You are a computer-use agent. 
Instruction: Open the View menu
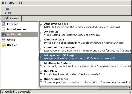[x=11, y=3]
